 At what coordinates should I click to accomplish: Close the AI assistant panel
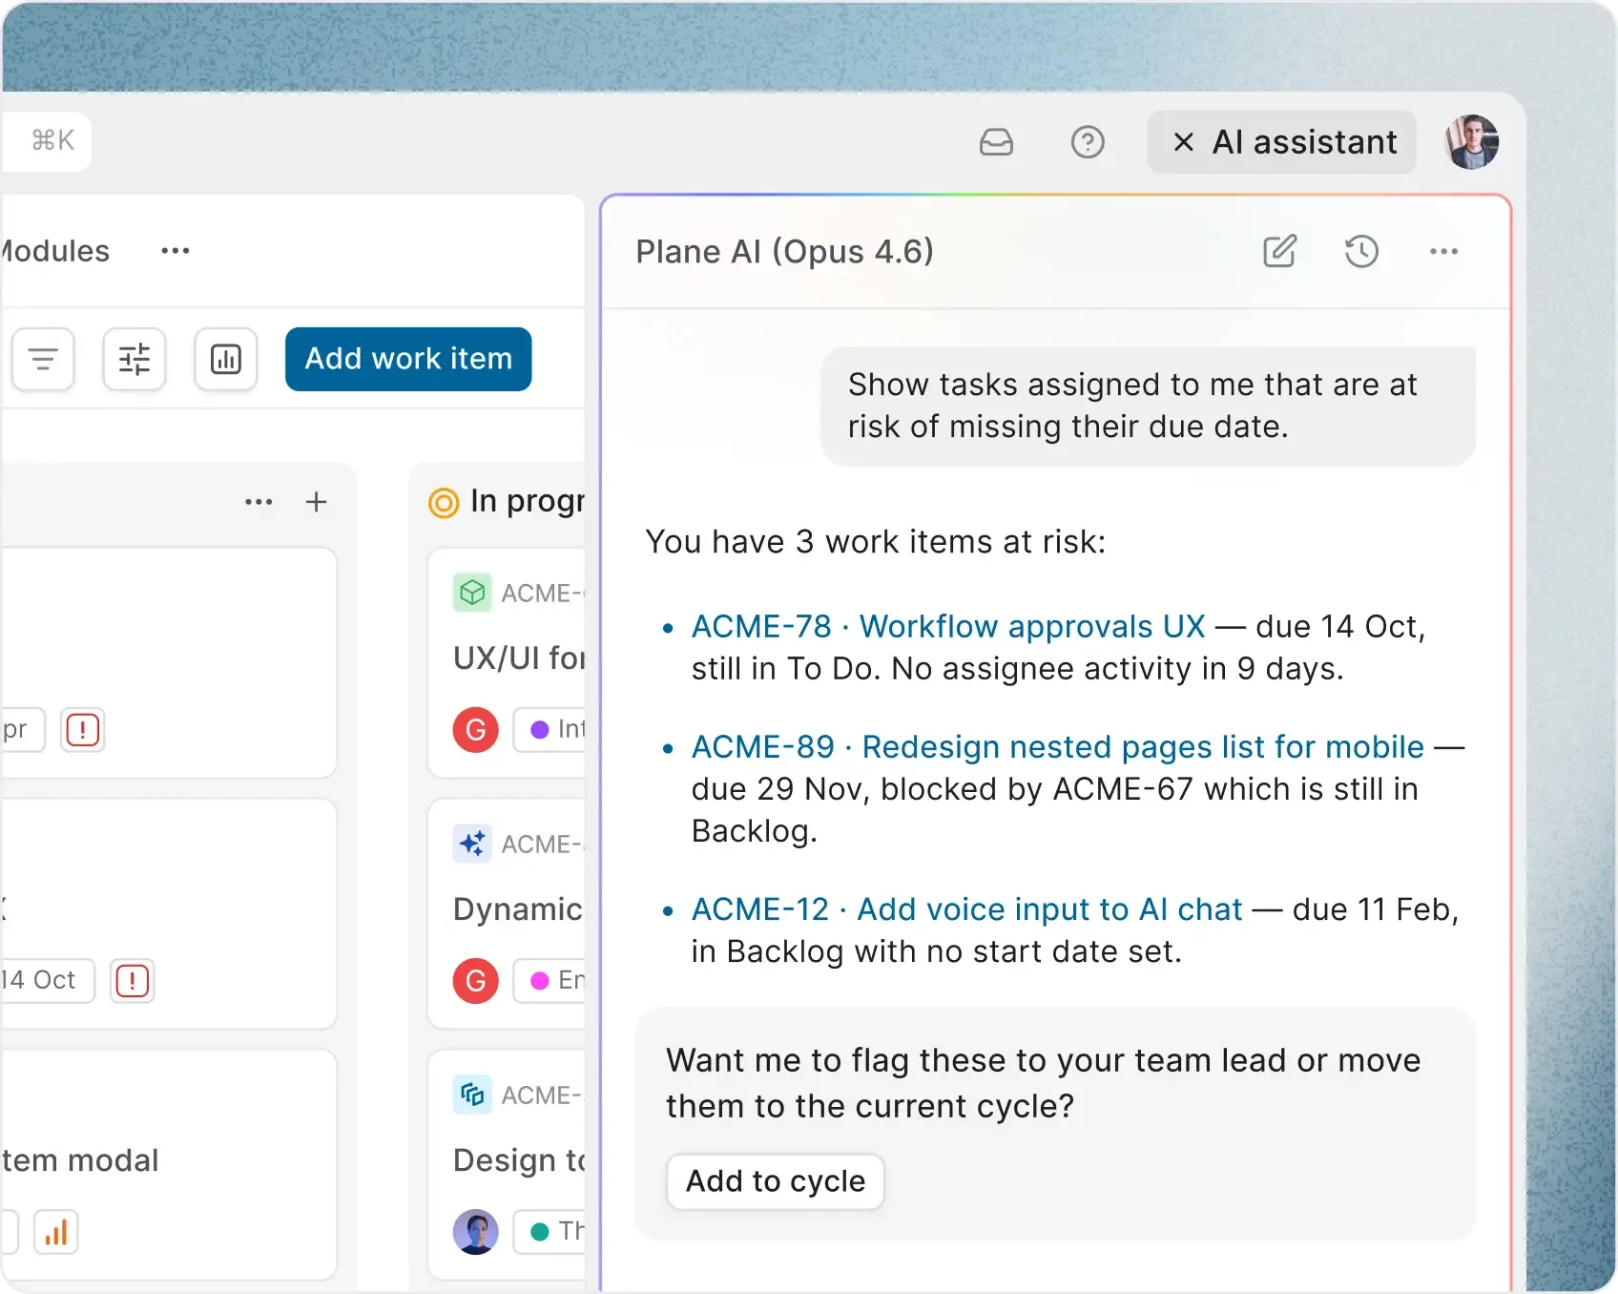[x=1183, y=142]
